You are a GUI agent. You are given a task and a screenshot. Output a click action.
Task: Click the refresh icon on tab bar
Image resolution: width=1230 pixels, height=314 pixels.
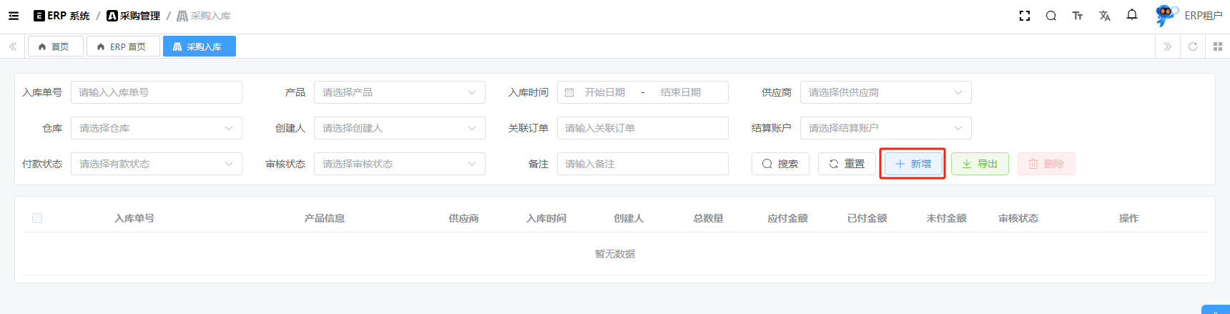1192,46
